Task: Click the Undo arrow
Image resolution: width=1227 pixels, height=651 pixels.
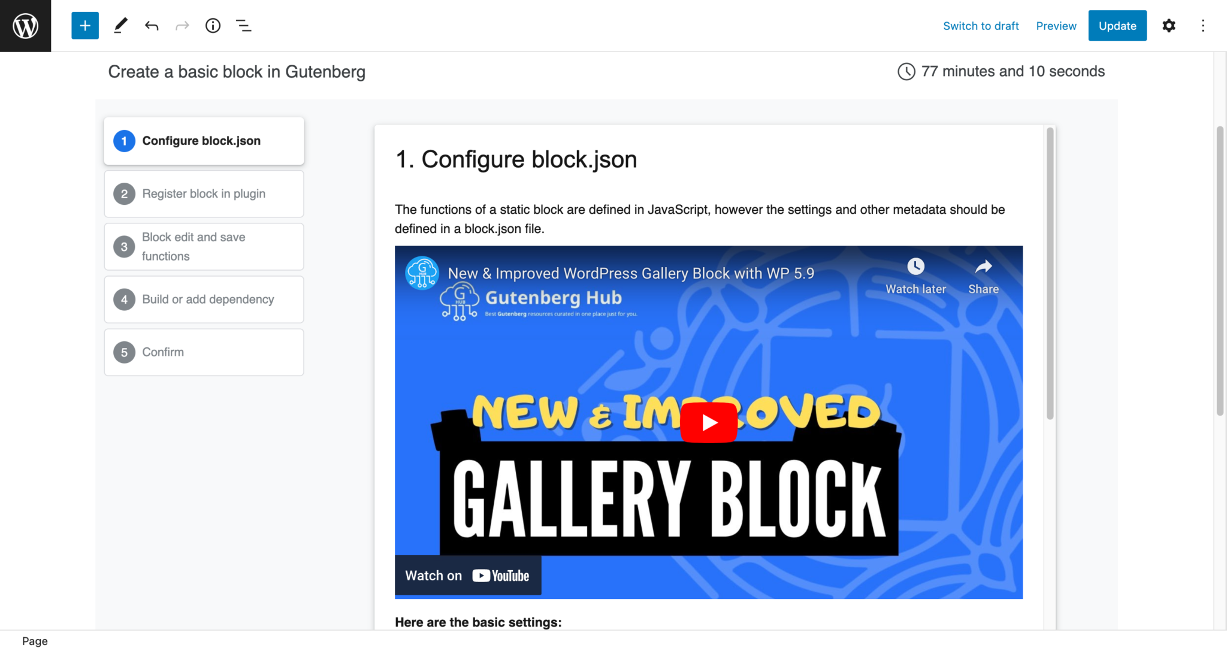Action: pos(152,25)
